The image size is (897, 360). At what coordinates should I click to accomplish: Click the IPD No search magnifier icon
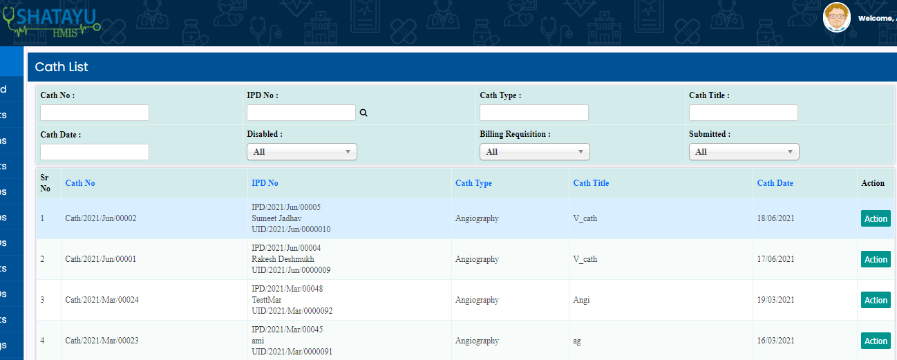[363, 113]
